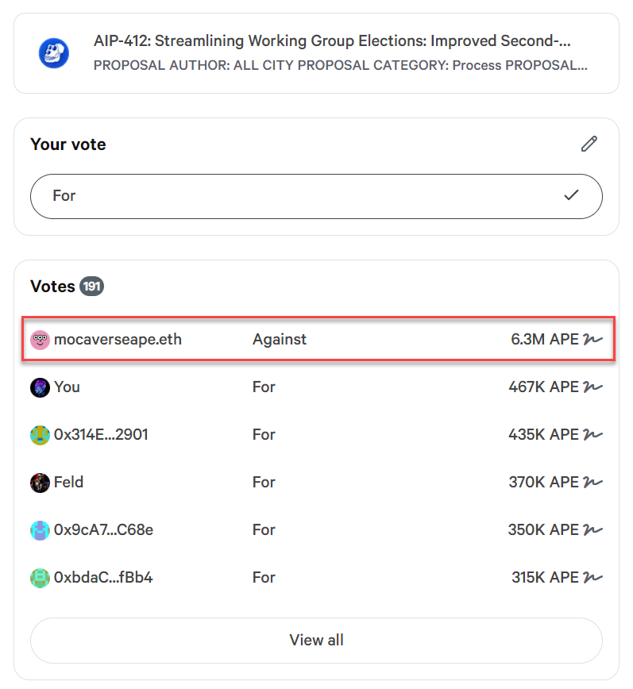633x689 pixels.
Task: Open 0xbdaC...fBb4 voter address
Action: 103,577
